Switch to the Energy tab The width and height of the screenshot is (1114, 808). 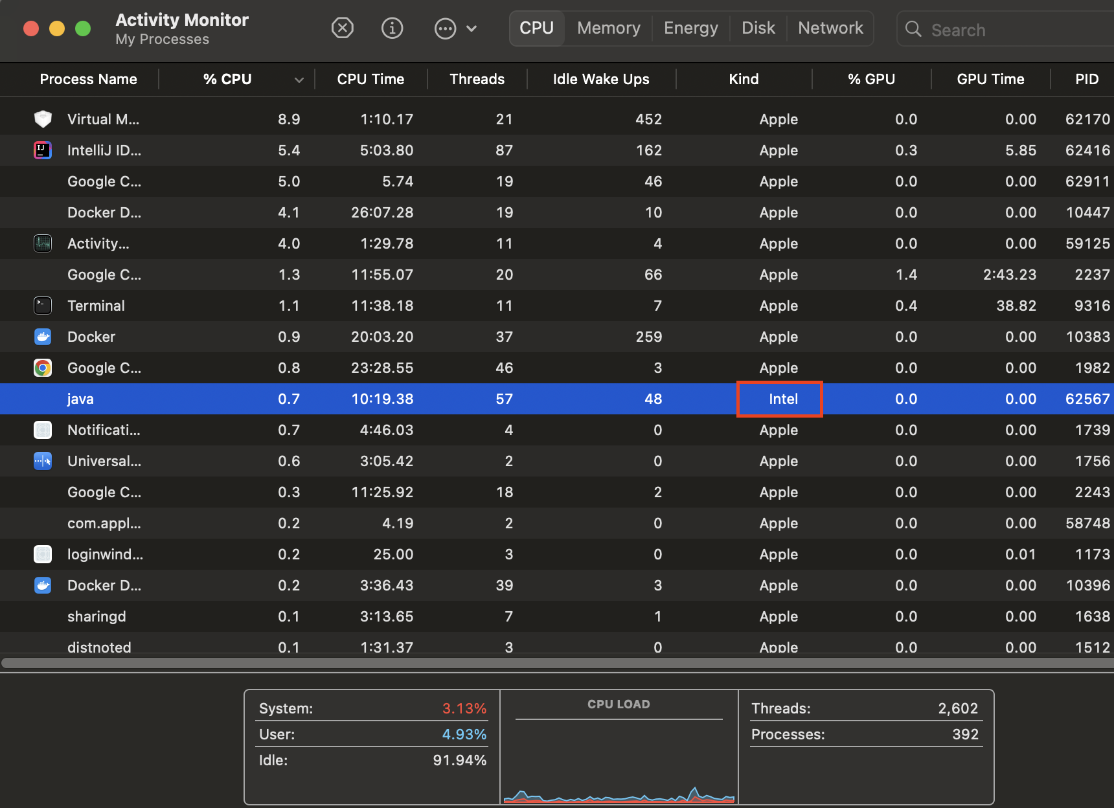[691, 28]
